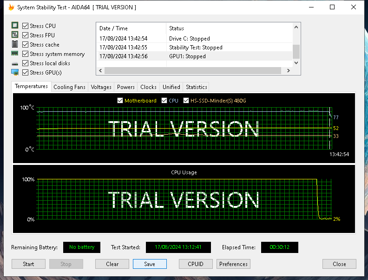Click the log horizontal scroll left arrow
Screen dimensions: 368x280
click(x=100, y=71)
